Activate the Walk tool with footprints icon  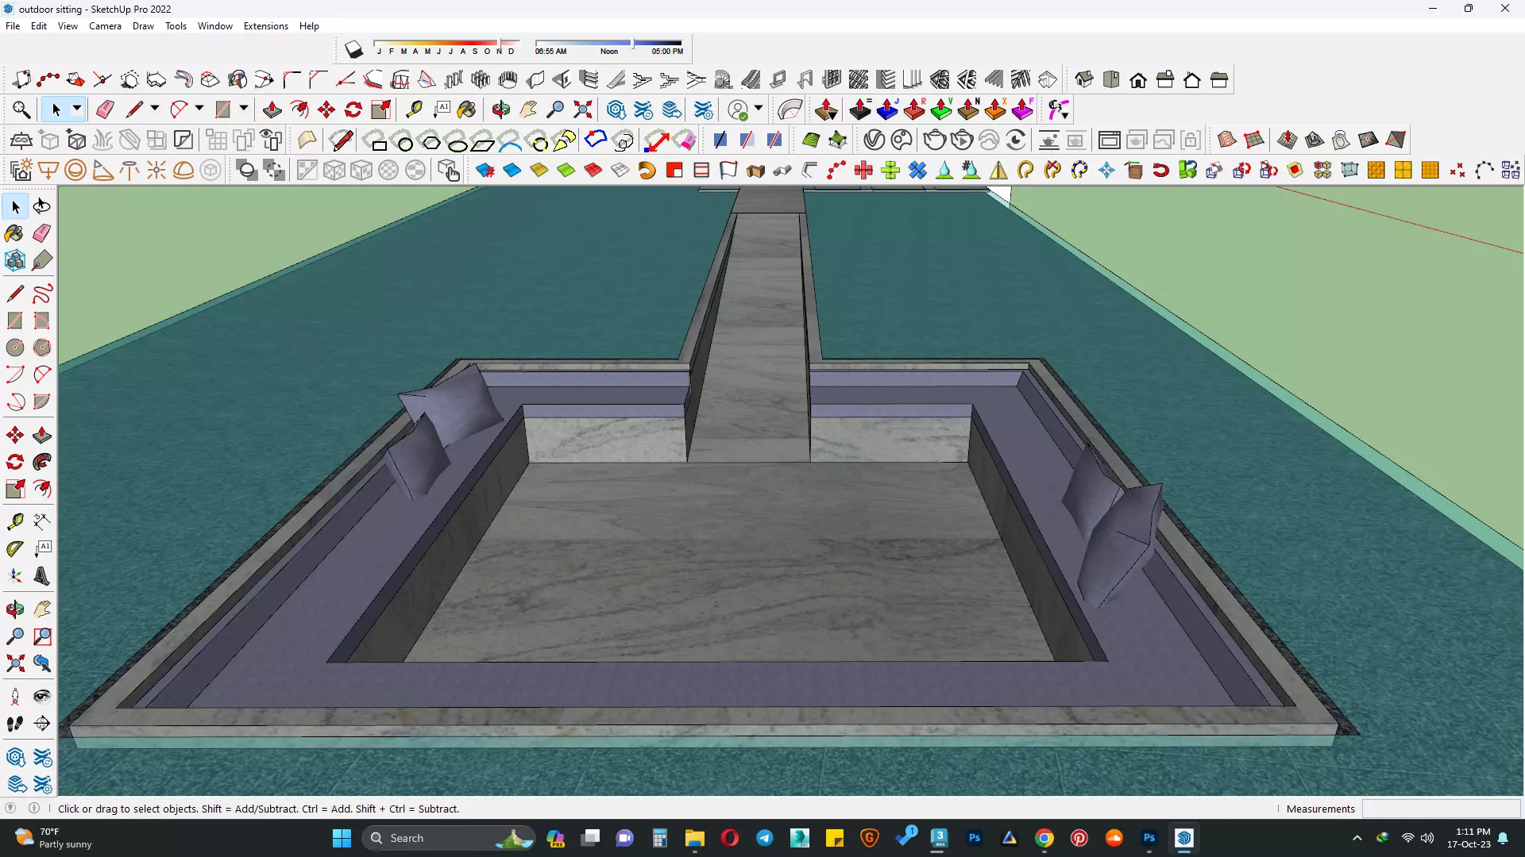coord(14,724)
